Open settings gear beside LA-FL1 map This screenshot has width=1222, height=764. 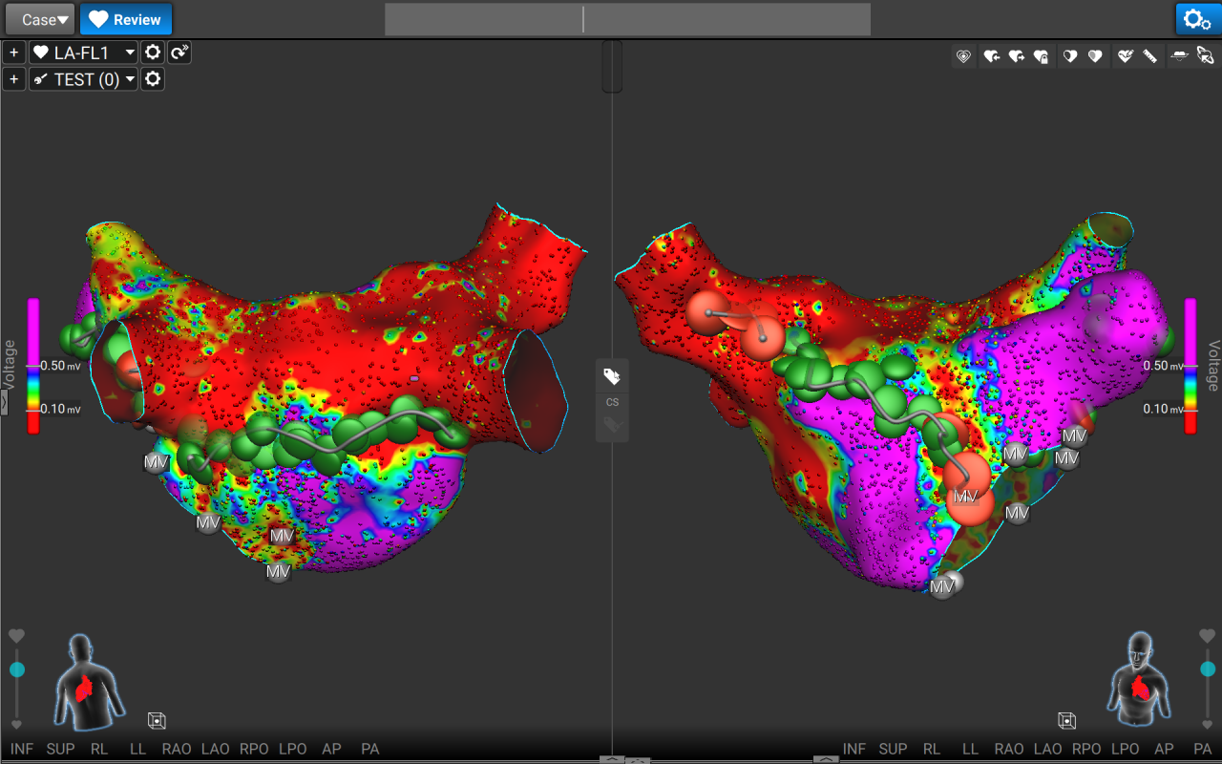coord(153,53)
